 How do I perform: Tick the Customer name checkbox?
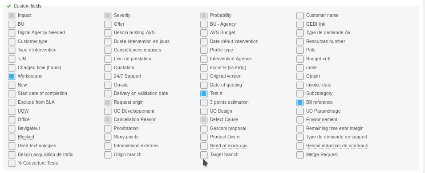coord(300,16)
